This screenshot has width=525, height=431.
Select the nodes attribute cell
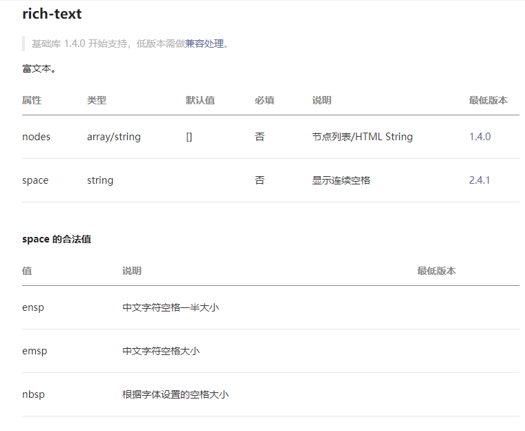click(x=36, y=137)
